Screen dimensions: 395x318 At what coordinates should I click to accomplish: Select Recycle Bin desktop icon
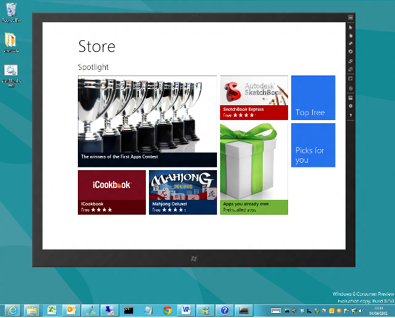click(x=11, y=12)
